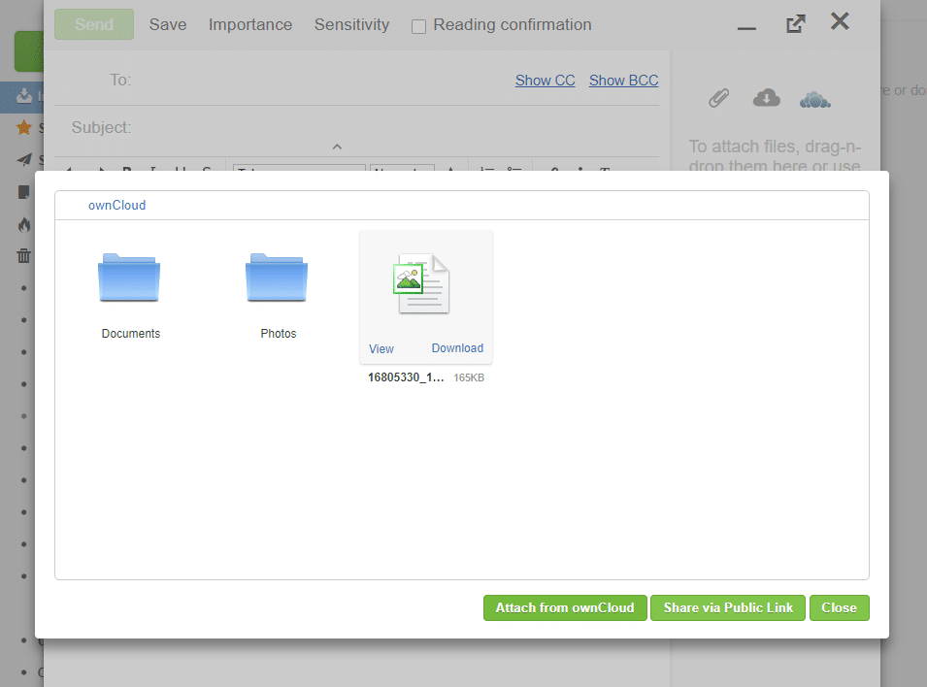927x687 pixels.
Task: Click Save in compose toolbar
Action: (x=168, y=24)
